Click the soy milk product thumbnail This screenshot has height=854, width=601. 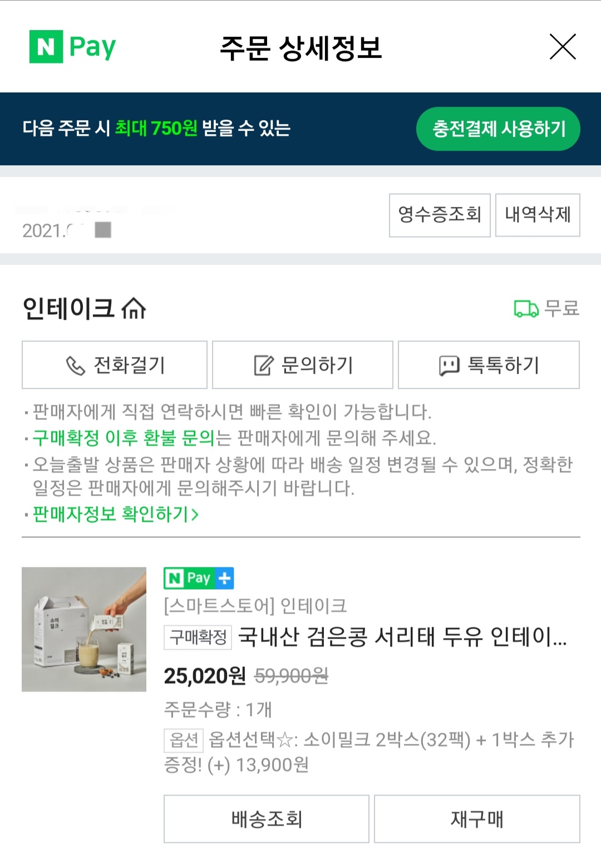pyautogui.click(x=84, y=629)
